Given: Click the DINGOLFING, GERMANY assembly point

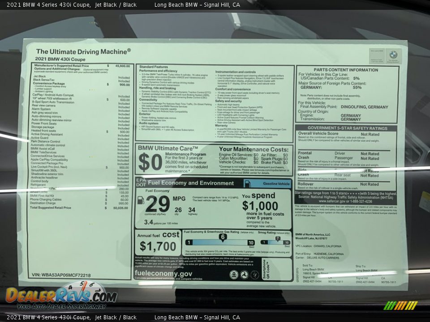Looking at the screenshot, I should 365,107.
